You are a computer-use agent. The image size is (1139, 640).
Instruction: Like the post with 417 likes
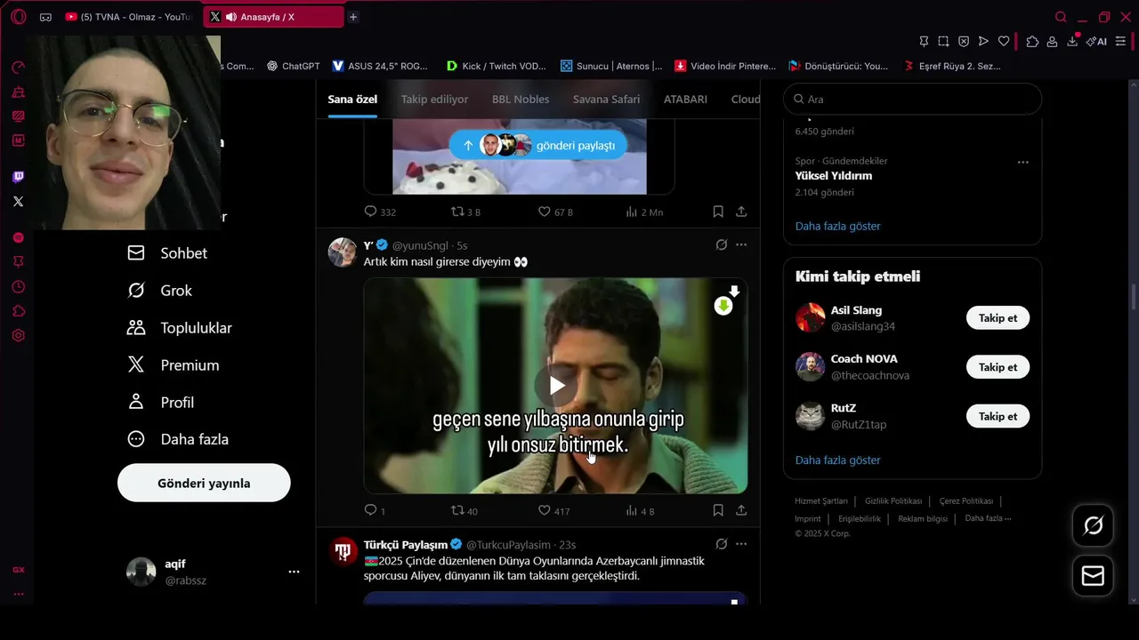pos(553,510)
